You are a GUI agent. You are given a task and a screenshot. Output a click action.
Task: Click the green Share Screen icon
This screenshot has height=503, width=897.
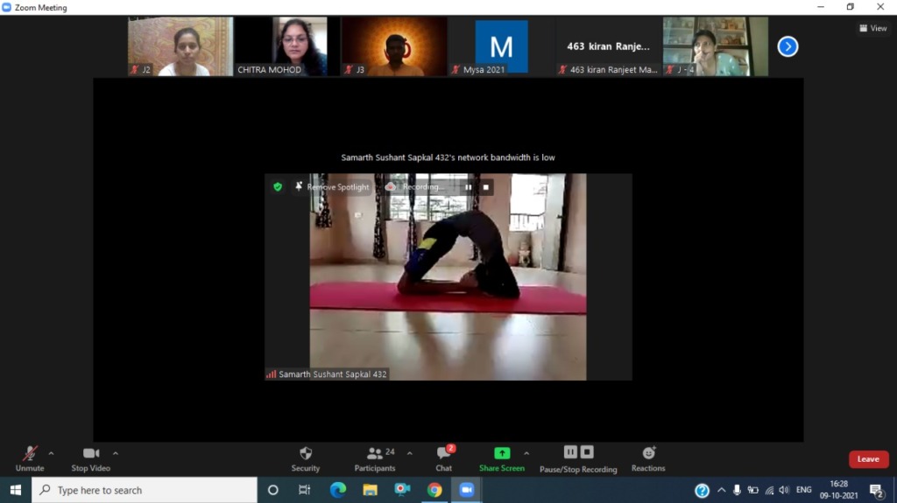502,453
